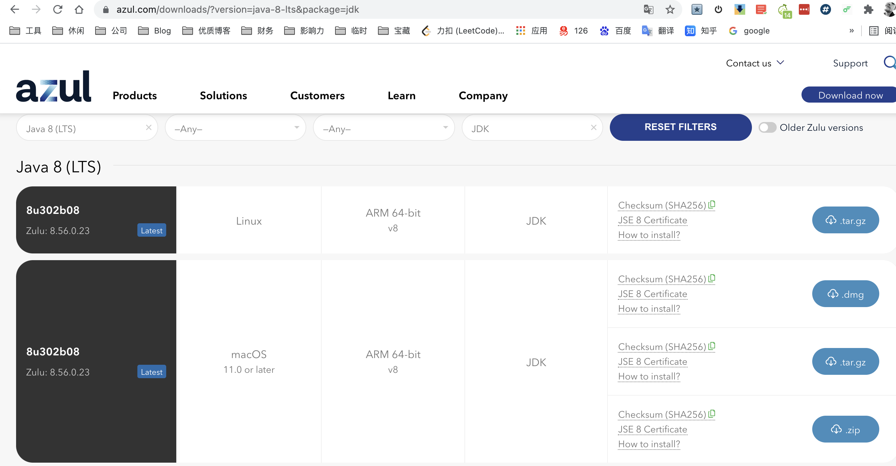Open the 力扣 (LeetCode) bookmark
The width and height of the screenshot is (896, 466).
coord(463,31)
